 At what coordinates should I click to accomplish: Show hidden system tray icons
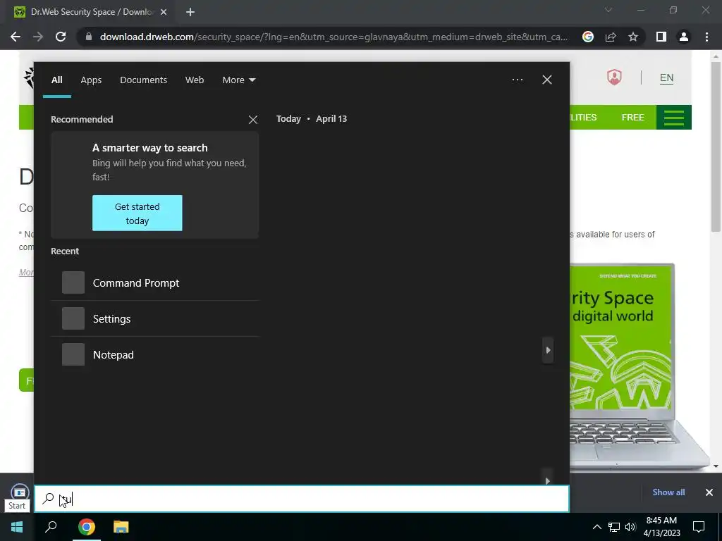pos(596,527)
